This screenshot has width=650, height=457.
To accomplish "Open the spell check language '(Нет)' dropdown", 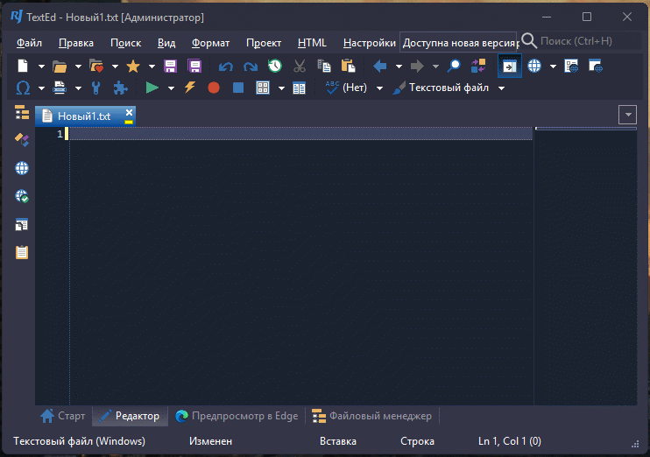I will click(x=379, y=88).
